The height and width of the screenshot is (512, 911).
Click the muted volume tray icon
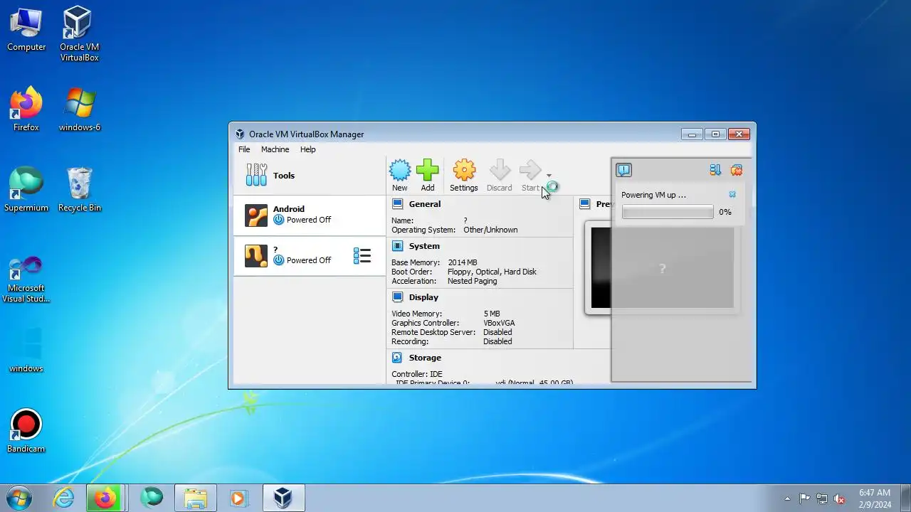point(839,498)
